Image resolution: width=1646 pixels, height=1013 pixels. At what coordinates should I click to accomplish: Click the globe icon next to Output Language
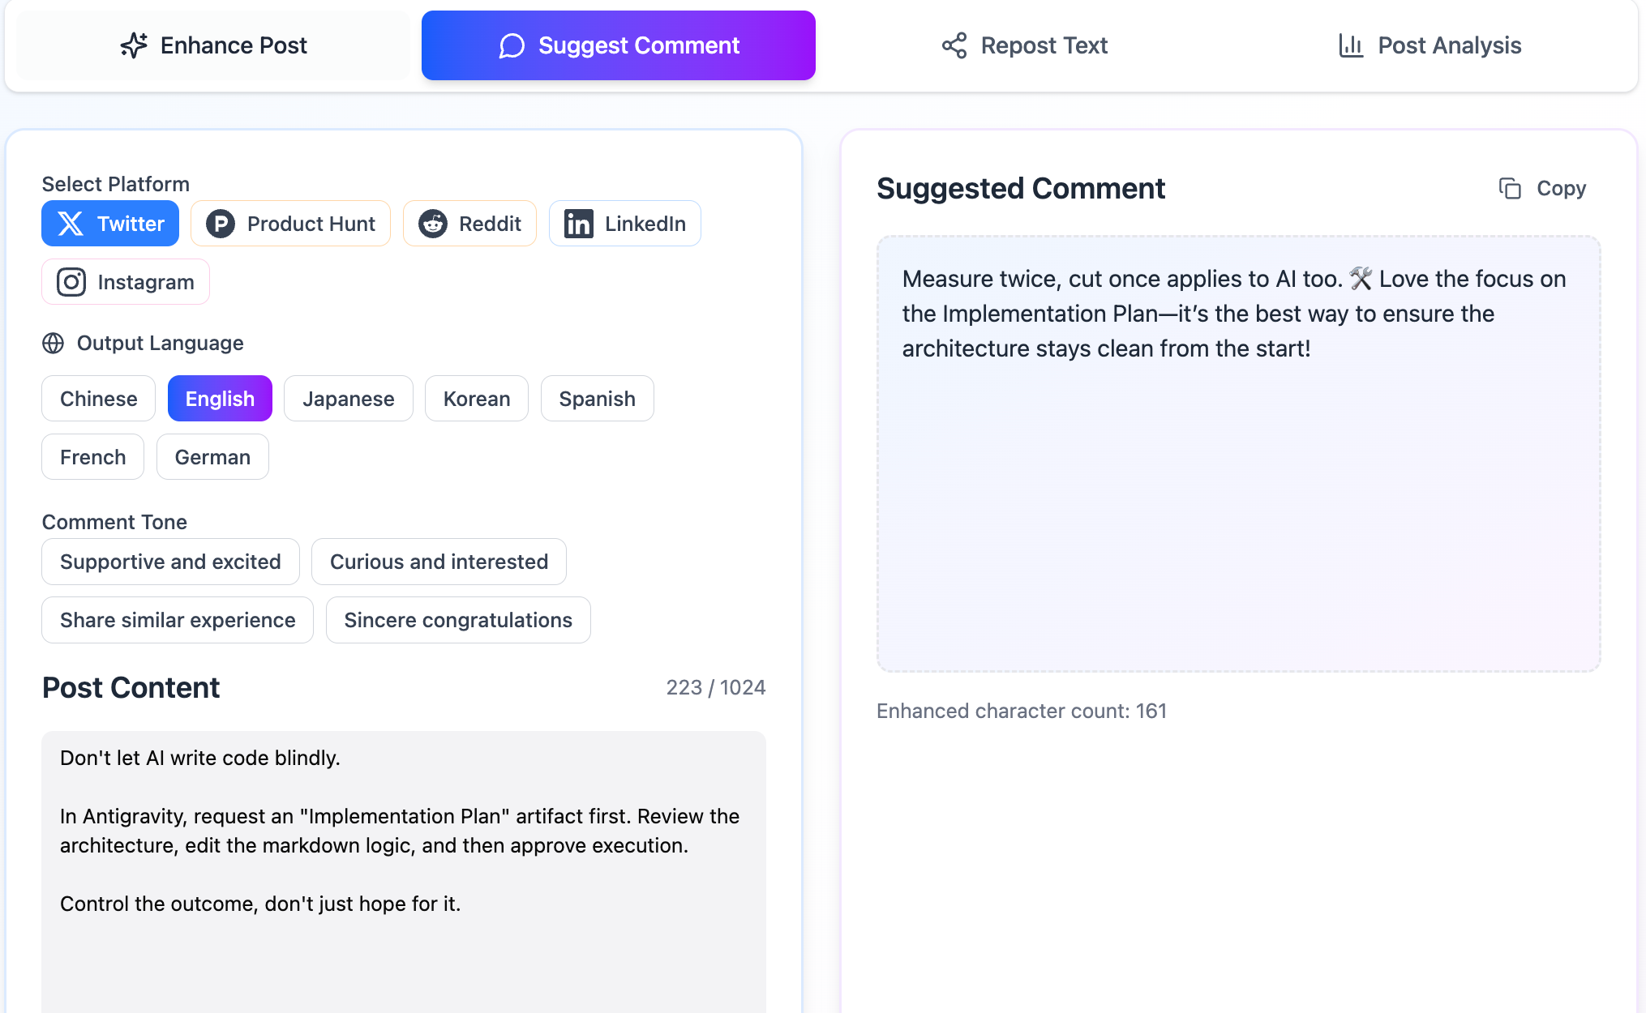point(53,343)
